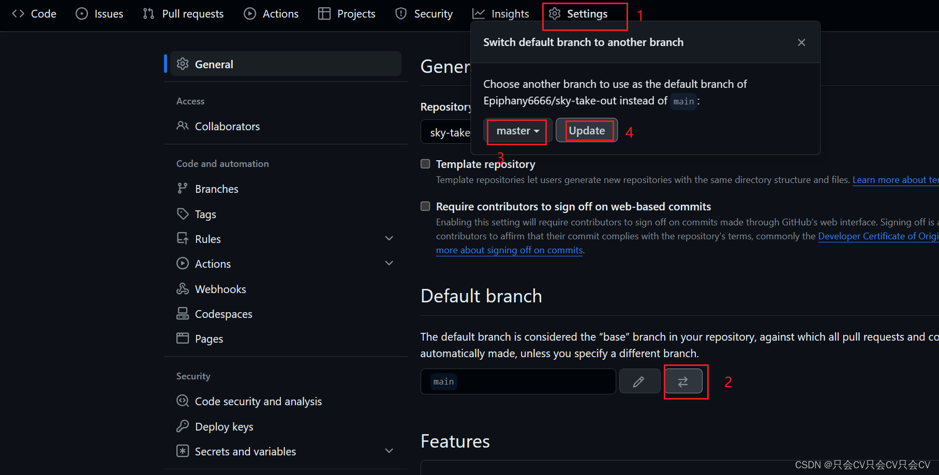
Task: Click the main default branch field
Action: point(518,381)
